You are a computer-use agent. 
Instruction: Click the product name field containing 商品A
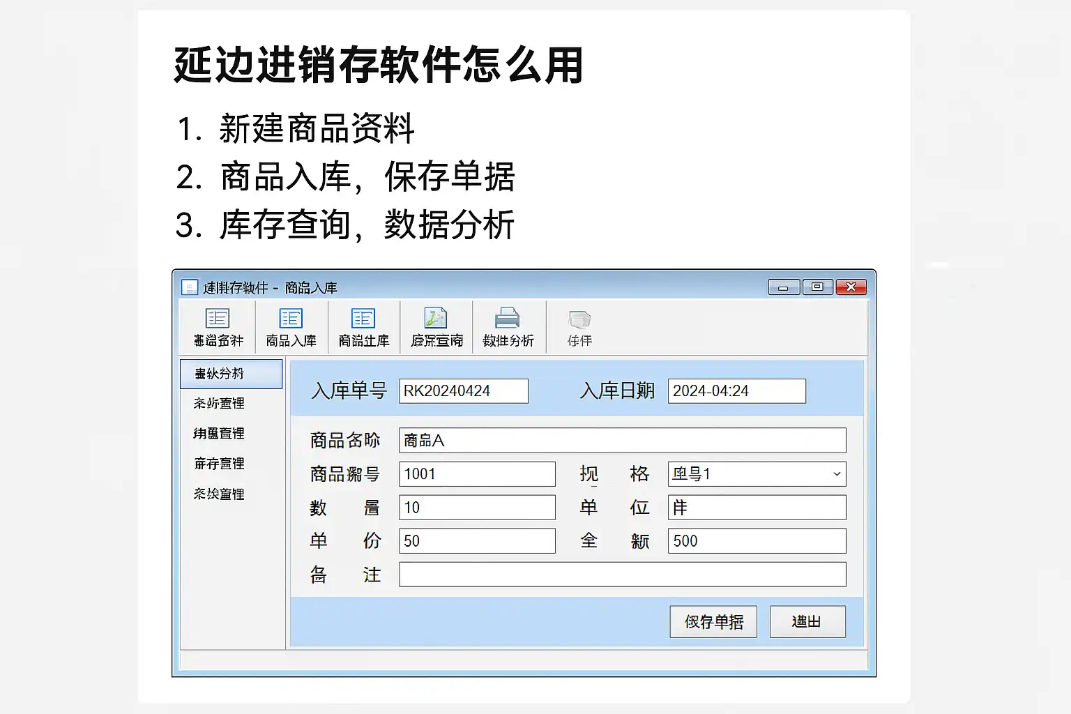(623, 441)
